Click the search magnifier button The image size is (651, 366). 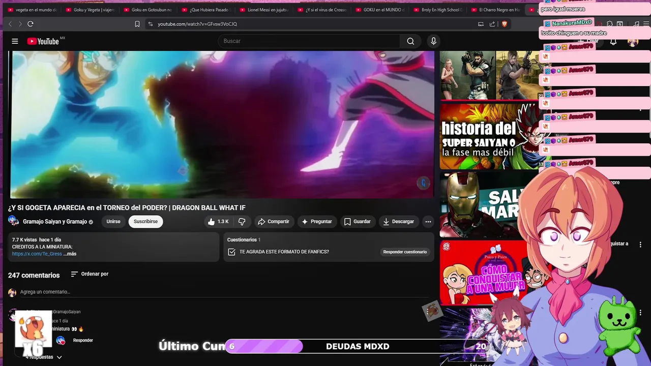410,41
